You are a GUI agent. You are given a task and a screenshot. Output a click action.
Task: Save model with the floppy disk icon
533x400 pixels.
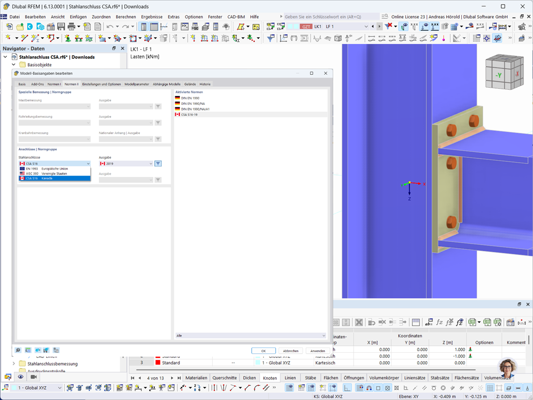point(61,27)
